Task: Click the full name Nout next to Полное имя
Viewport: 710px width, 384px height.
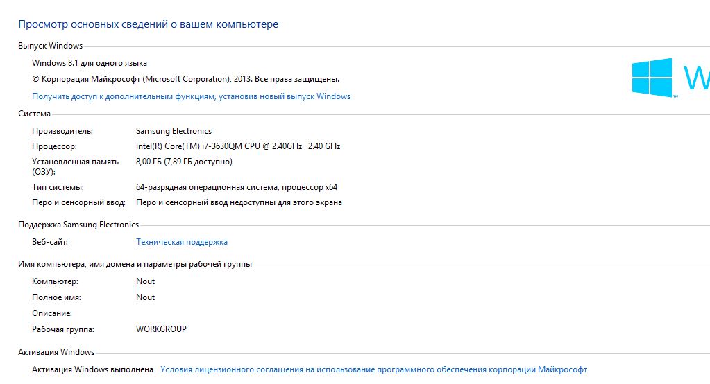Action: [145, 297]
